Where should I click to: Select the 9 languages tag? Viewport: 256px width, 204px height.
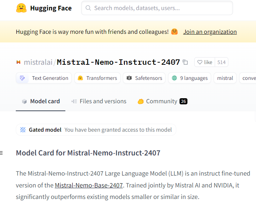pyautogui.click(x=190, y=78)
